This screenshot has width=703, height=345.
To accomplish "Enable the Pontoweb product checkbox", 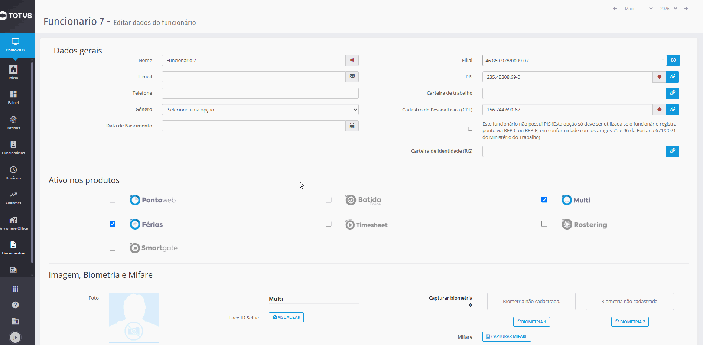I will point(113,200).
